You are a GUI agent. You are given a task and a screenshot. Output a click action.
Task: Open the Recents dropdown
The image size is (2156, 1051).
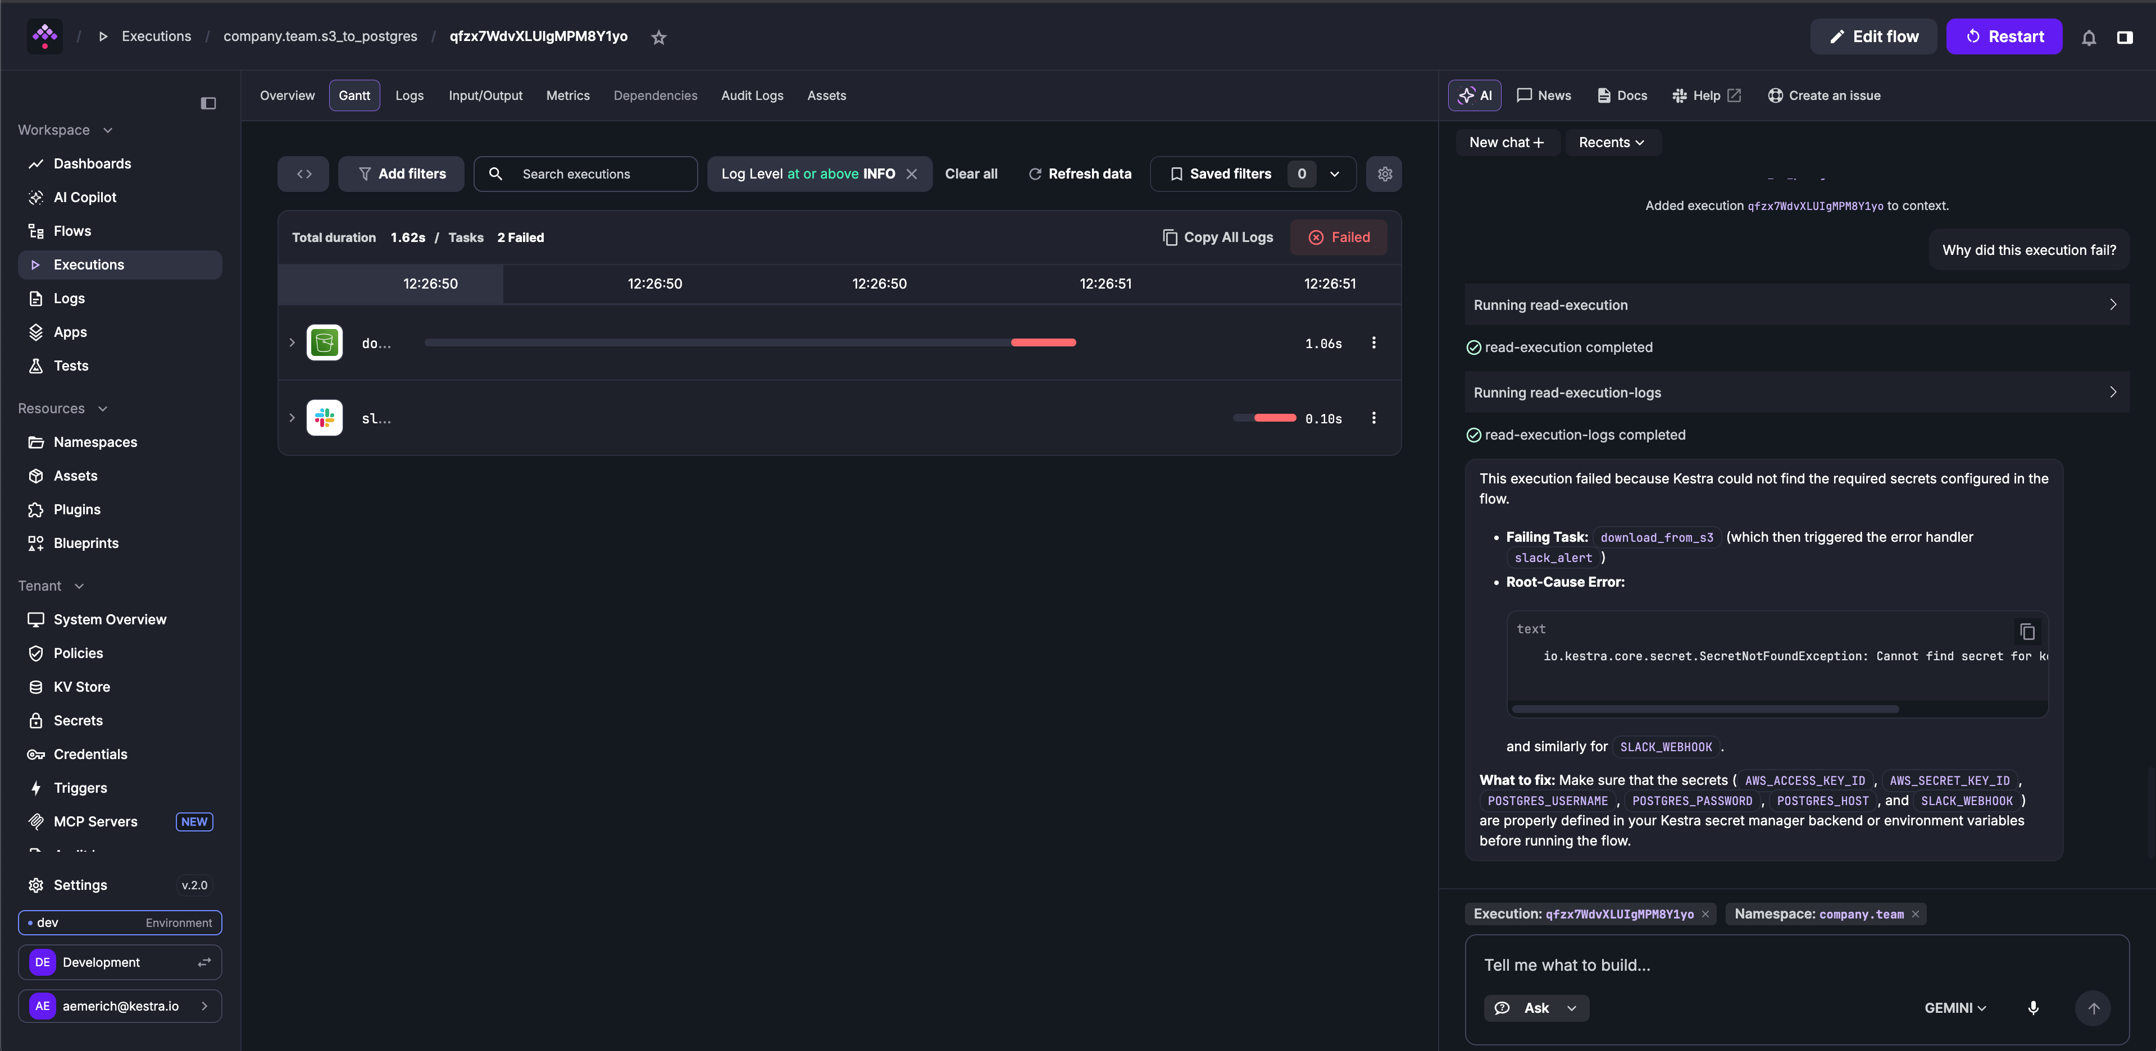pyautogui.click(x=1612, y=142)
